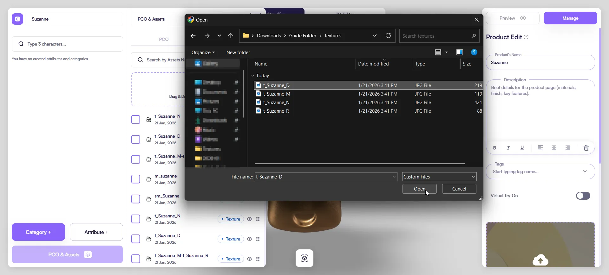Click the refresh icon in the Open dialog
Image resolution: width=609 pixels, height=275 pixels.
[x=388, y=36]
